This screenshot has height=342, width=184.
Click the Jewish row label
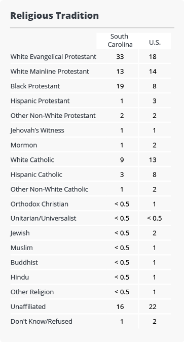click(20, 233)
